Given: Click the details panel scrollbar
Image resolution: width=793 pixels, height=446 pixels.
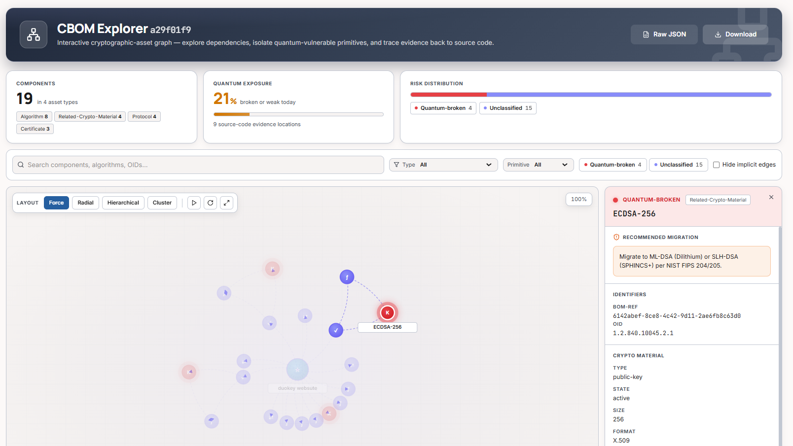Looking at the screenshot, I should coord(780,336).
